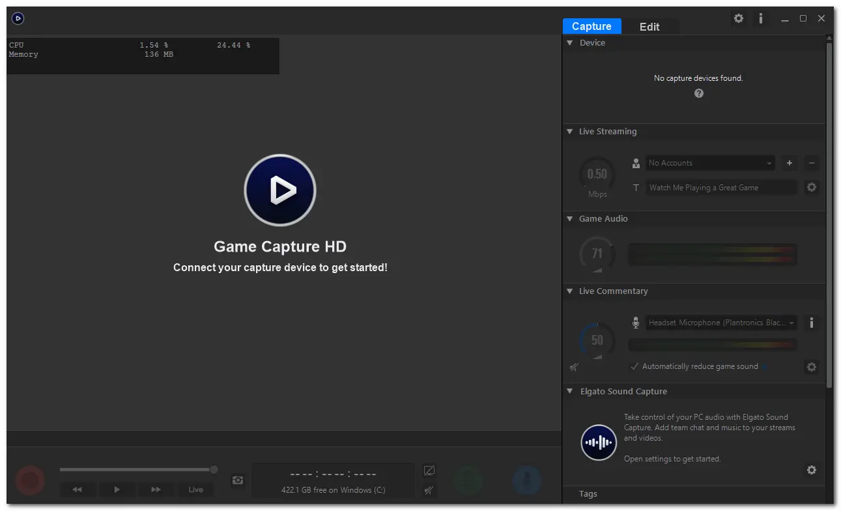Click the rewind playback button
Screen dimensions: 841x511
tap(78, 489)
